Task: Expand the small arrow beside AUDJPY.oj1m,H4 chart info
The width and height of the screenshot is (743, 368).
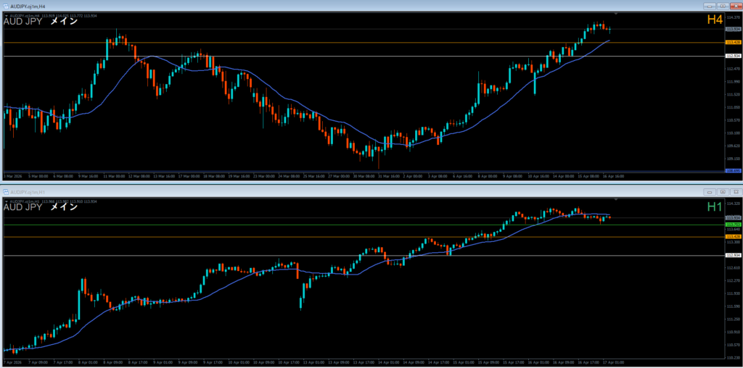Action: (7, 15)
